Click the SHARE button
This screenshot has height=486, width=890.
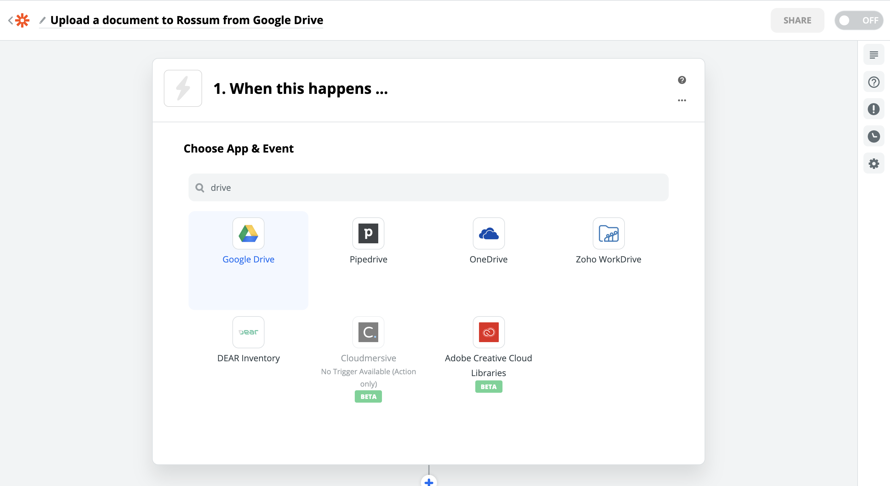coord(797,20)
